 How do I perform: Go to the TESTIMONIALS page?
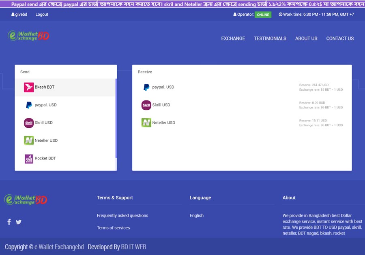pyautogui.click(x=270, y=38)
